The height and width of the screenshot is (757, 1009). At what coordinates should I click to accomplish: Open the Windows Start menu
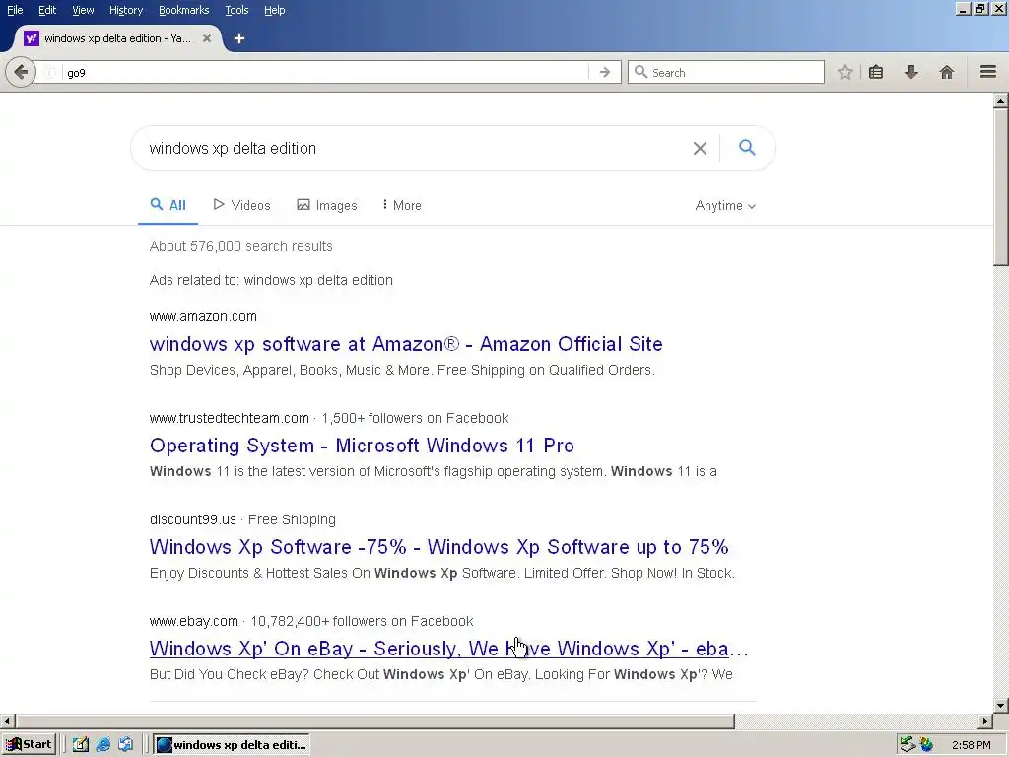(29, 745)
